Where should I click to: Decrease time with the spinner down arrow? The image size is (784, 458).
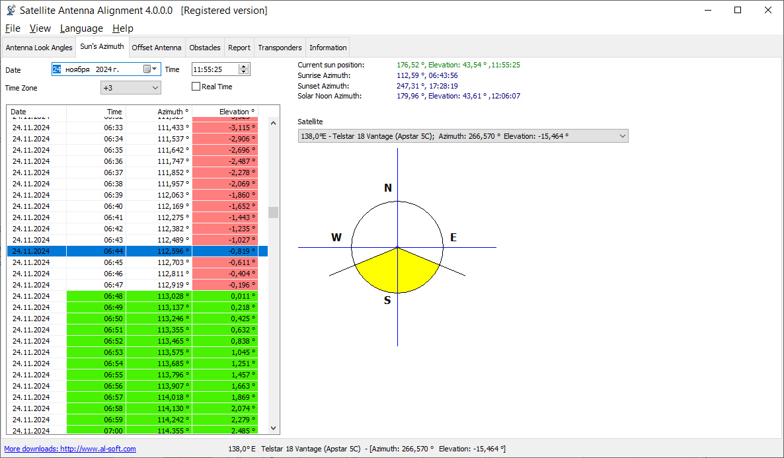244,72
